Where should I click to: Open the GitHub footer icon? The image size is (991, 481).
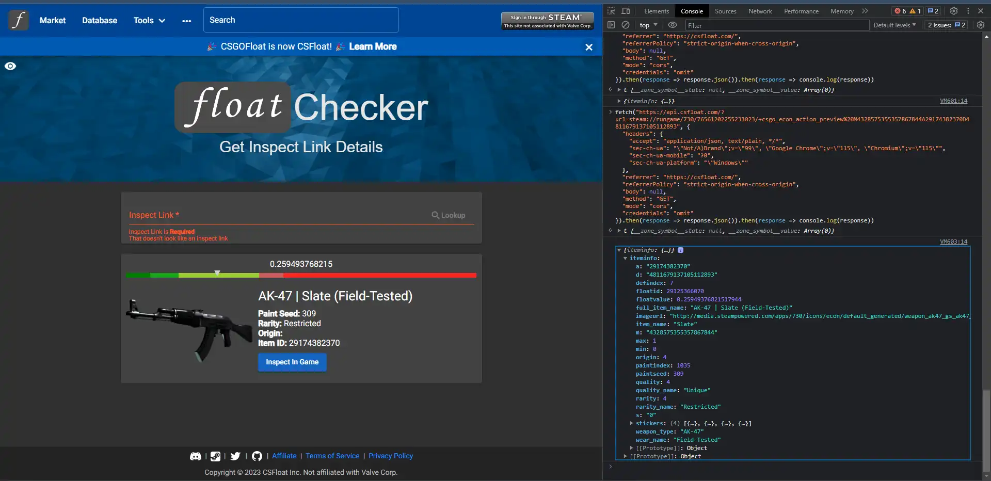tap(257, 456)
